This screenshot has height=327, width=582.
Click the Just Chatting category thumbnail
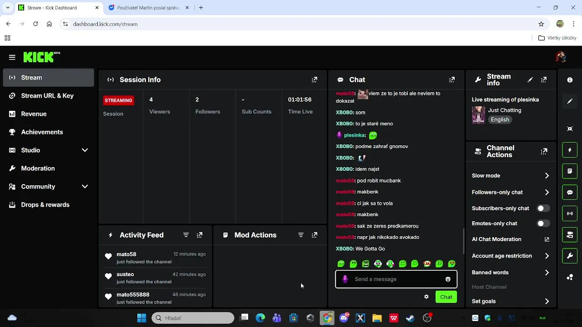pos(478,115)
